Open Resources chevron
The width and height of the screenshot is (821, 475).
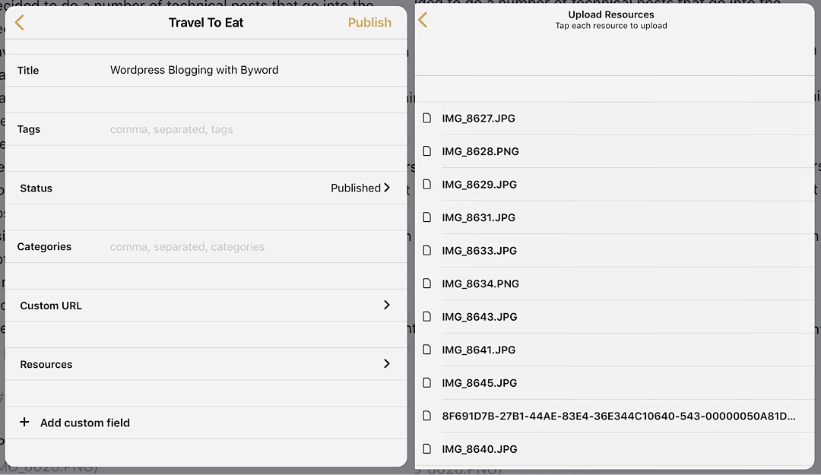[x=387, y=363]
